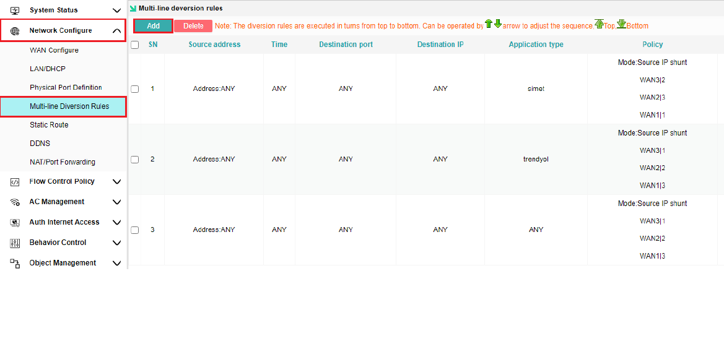The height and width of the screenshot is (357, 724).
Task: Tick the checkbox for trendyol rule 2
Action: pos(134,160)
